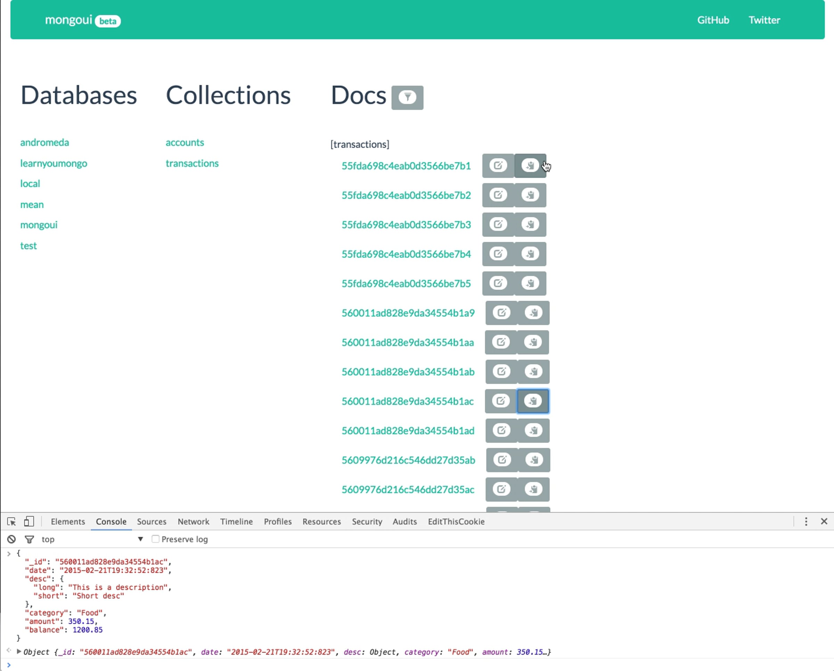This screenshot has width=834, height=671.
Task: Switch to the Profiles tab
Action: click(x=278, y=522)
